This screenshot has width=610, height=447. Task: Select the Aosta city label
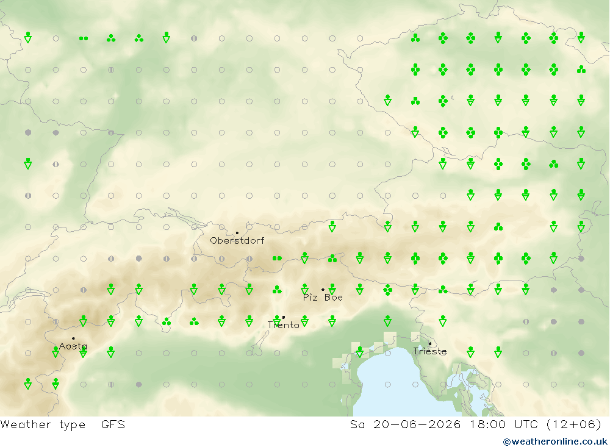73,346
